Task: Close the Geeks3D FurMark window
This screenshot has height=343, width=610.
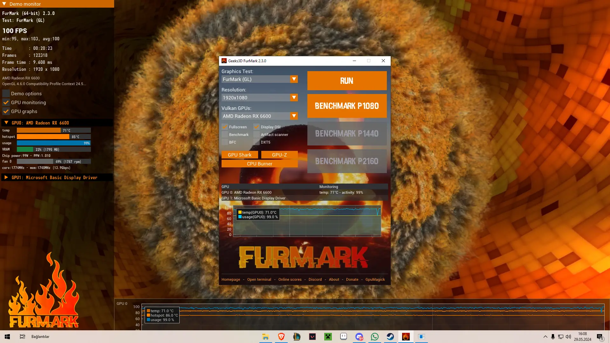Action: coord(383,61)
